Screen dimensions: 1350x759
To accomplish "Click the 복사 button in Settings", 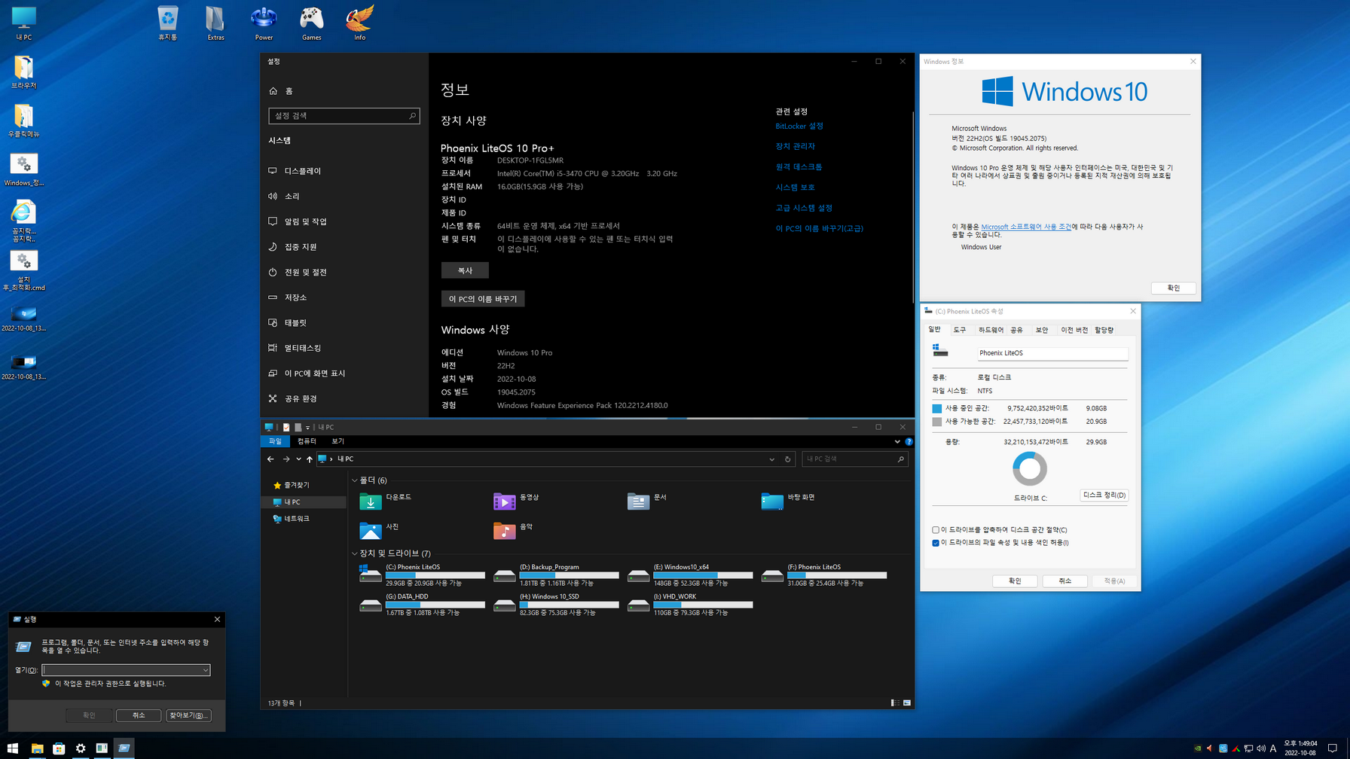I will 465,270.
